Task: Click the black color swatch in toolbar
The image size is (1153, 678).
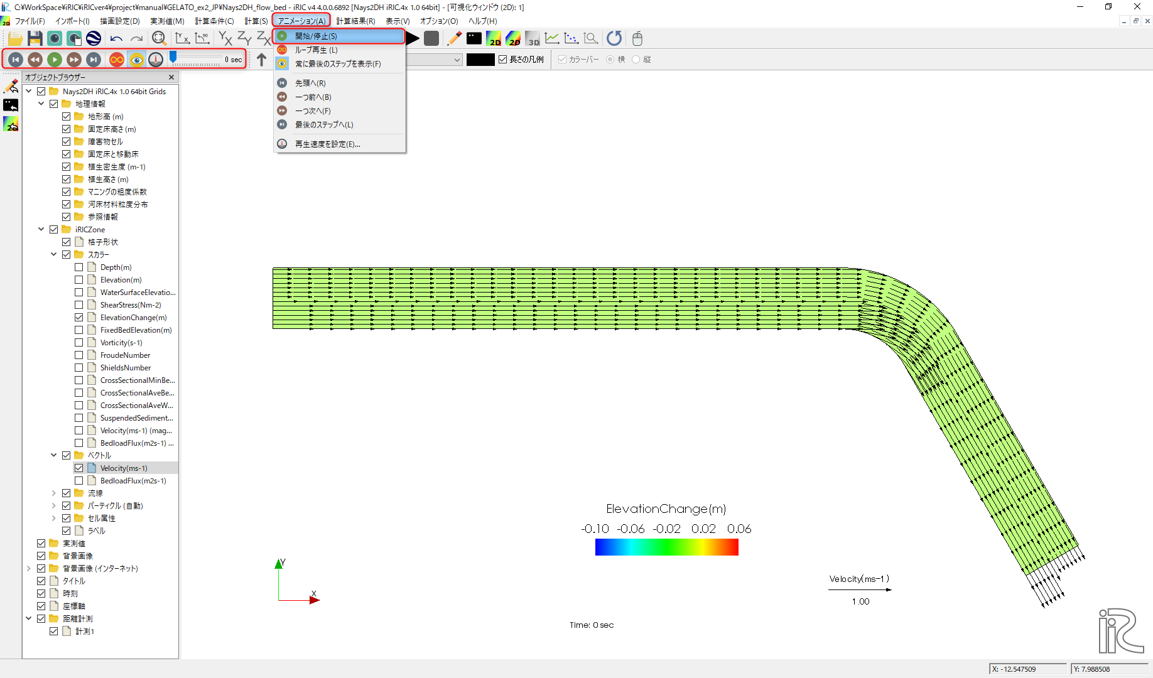Action: 480,60
